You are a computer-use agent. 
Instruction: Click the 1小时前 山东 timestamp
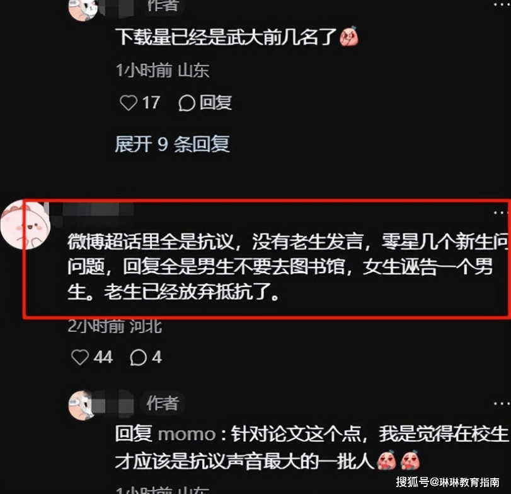click(163, 70)
